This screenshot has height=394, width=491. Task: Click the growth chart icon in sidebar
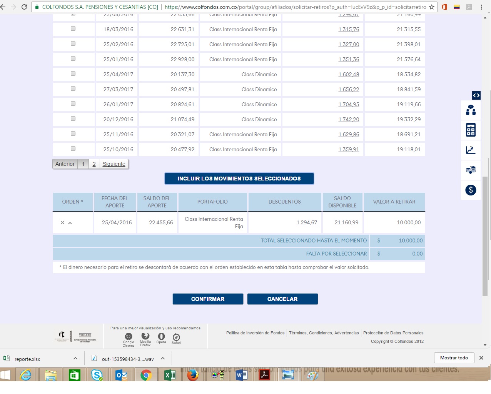(x=471, y=150)
